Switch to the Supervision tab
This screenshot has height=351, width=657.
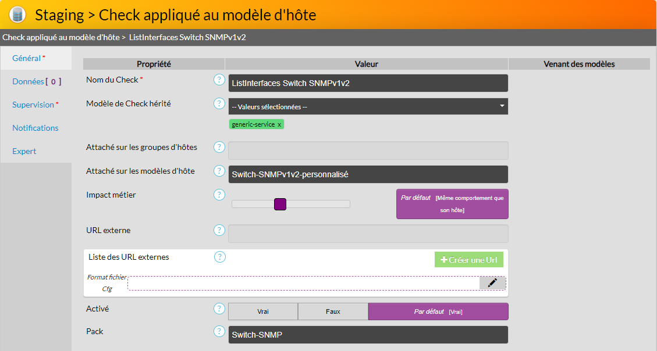tap(33, 105)
